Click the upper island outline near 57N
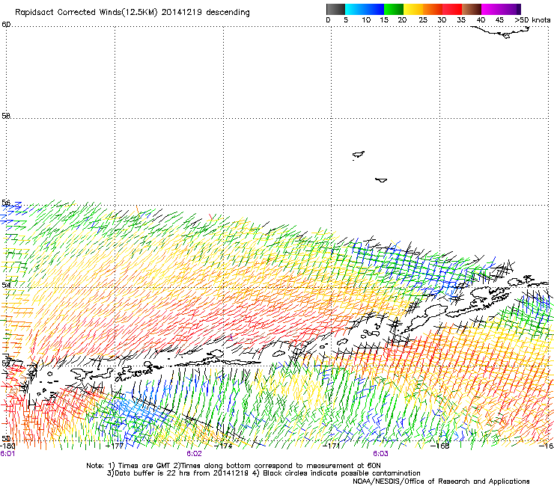The width and height of the screenshot is (554, 486). [x=359, y=155]
